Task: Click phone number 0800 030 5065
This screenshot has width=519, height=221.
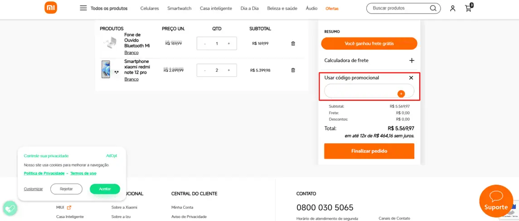Action: coord(325,207)
